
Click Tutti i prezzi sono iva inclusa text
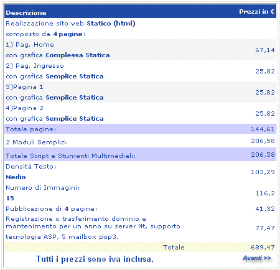pos(95,259)
